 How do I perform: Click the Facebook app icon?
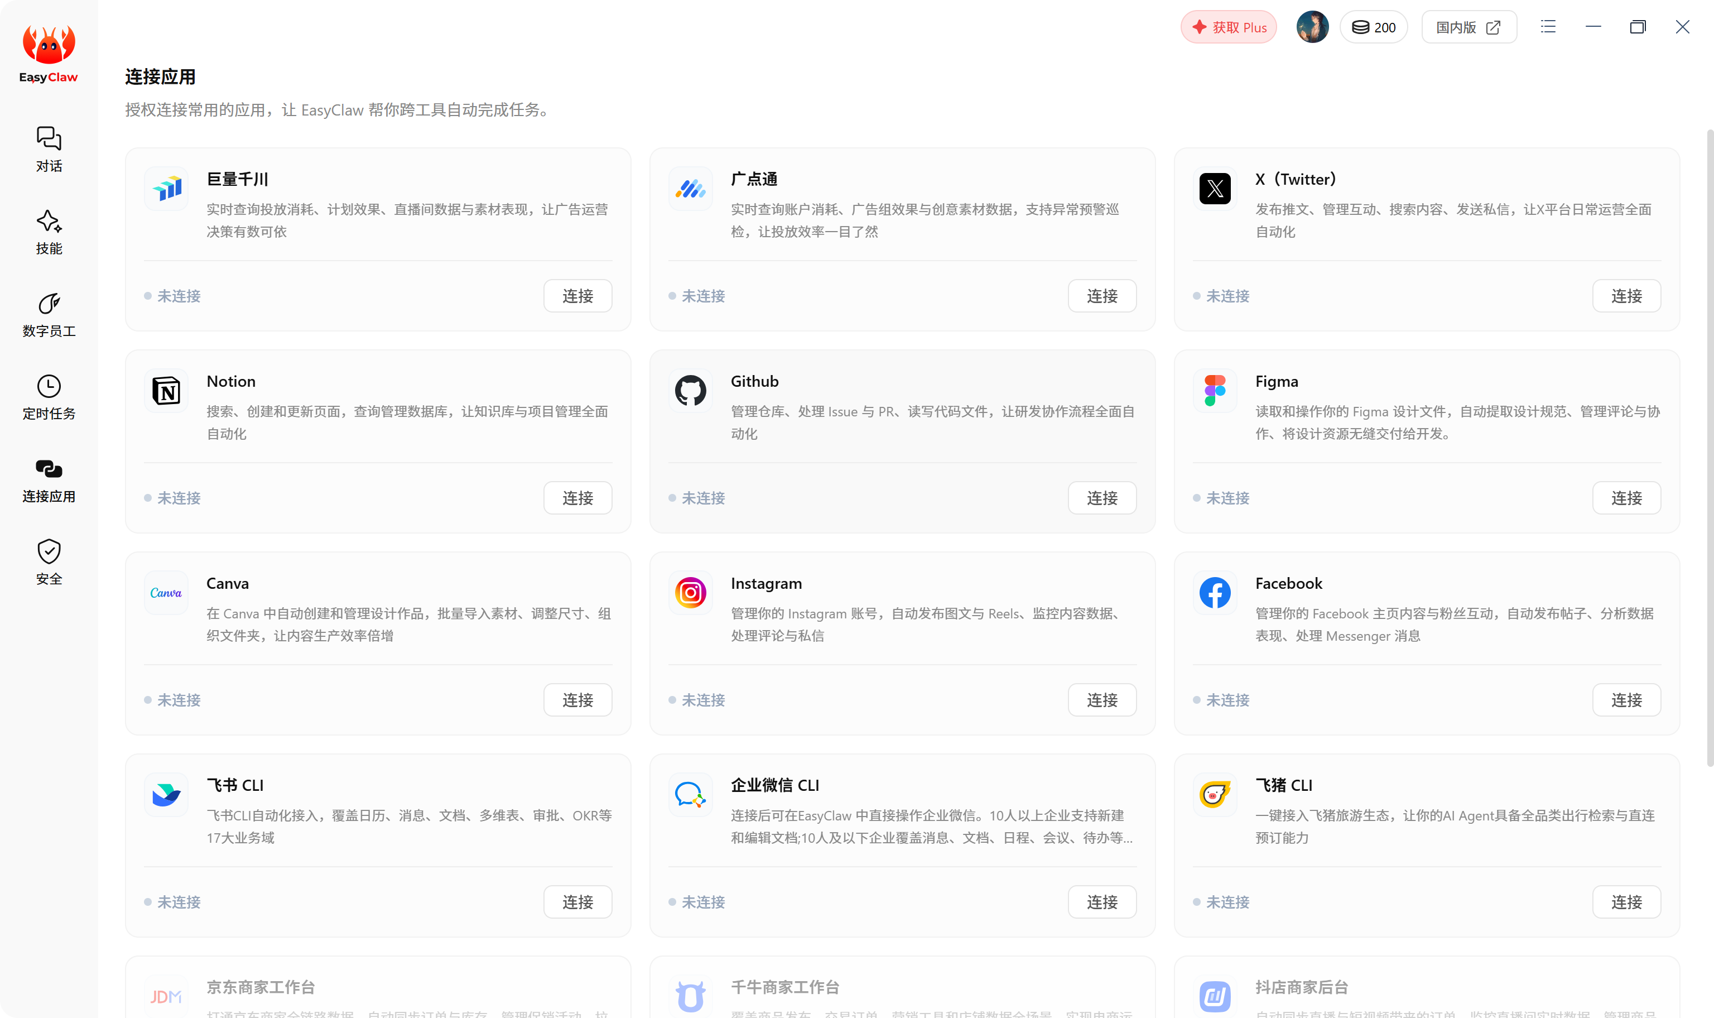[x=1215, y=593]
